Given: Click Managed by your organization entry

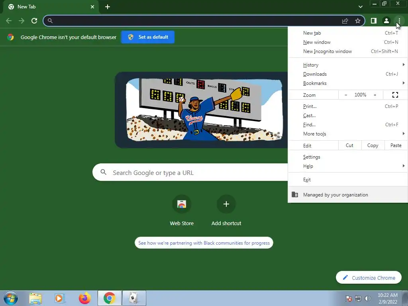Looking at the screenshot, I should click(348, 194).
